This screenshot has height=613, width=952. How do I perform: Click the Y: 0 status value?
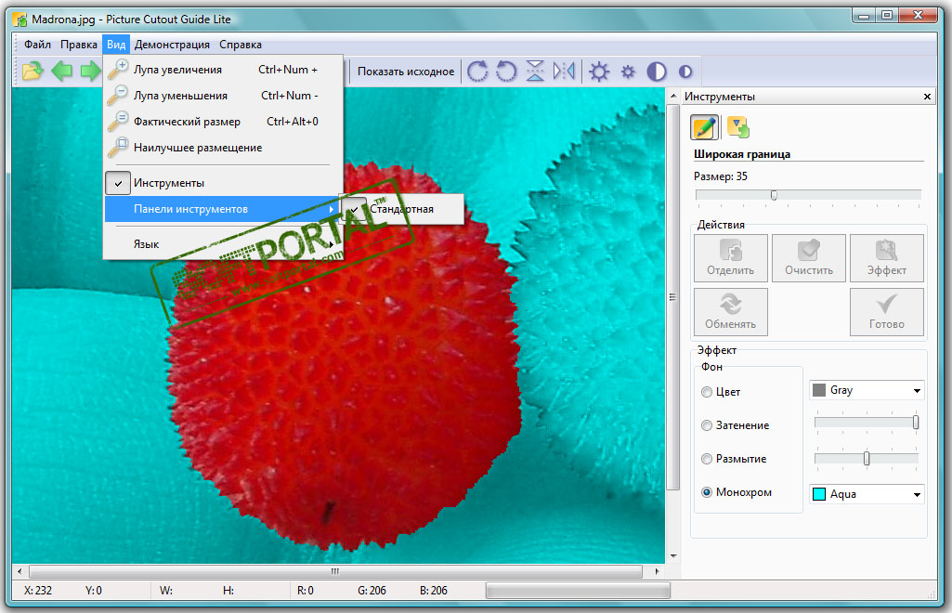tap(94, 591)
